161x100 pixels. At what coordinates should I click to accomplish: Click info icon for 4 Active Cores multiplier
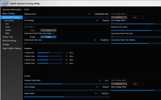(x=67, y=63)
